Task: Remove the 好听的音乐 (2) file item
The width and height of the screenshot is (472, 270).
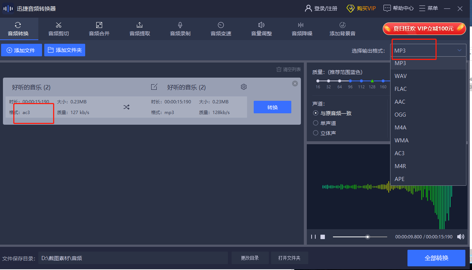Action: (x=295, y=84)
